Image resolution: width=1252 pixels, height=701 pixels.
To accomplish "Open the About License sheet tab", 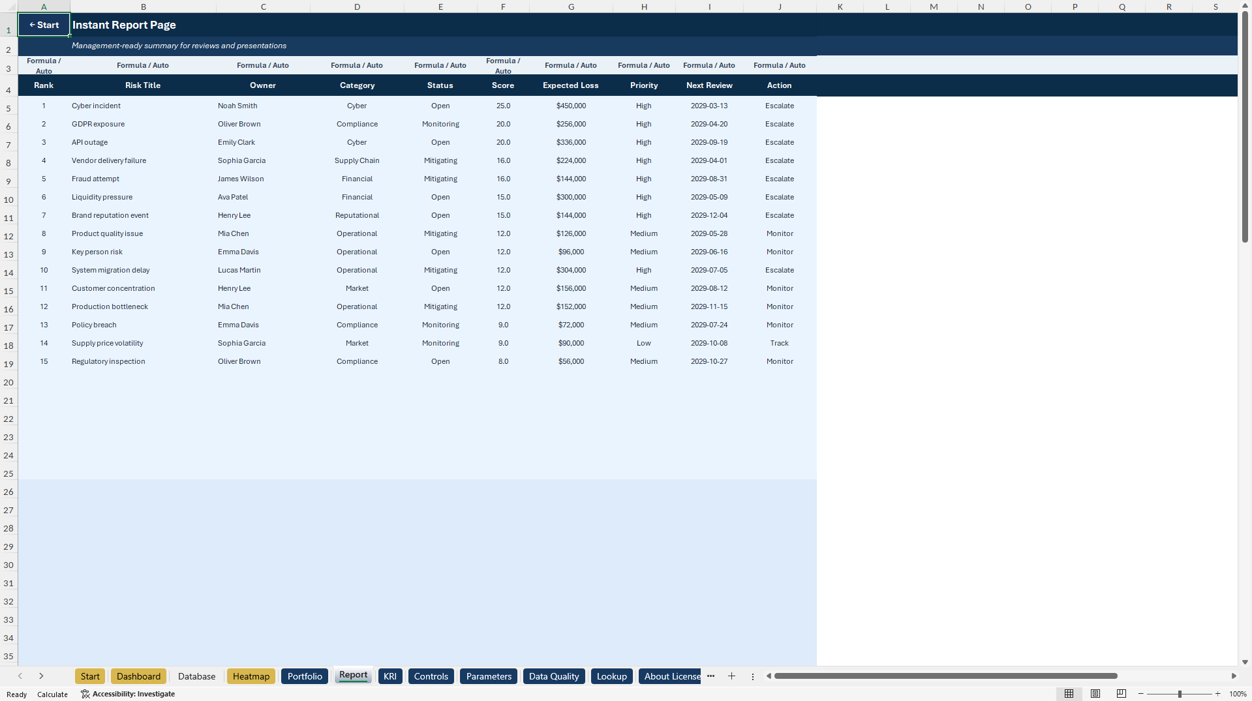I will pyautogui.click(x=670, y=676).
